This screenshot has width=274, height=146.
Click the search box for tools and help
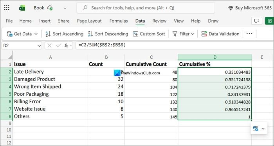pos(146,8)
